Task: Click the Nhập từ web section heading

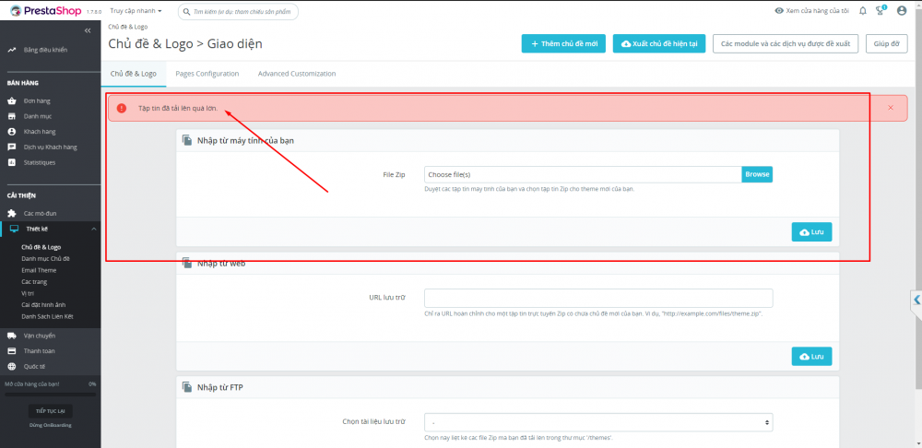Action: coord(221,264)
